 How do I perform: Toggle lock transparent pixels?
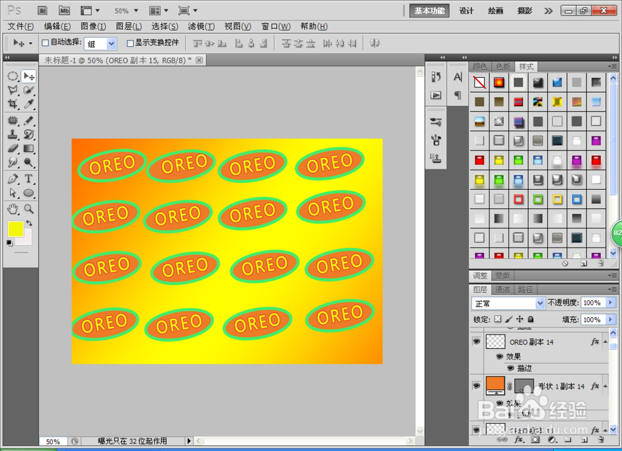[498, 319]
